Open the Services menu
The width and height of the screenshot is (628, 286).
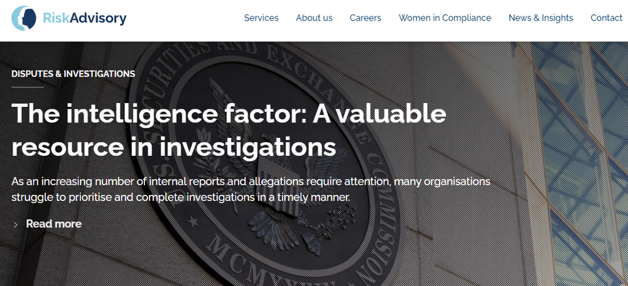click(x=261, y=18)
